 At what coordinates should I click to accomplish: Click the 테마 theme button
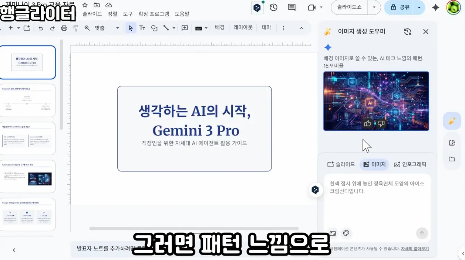click(x=266, y=28)
